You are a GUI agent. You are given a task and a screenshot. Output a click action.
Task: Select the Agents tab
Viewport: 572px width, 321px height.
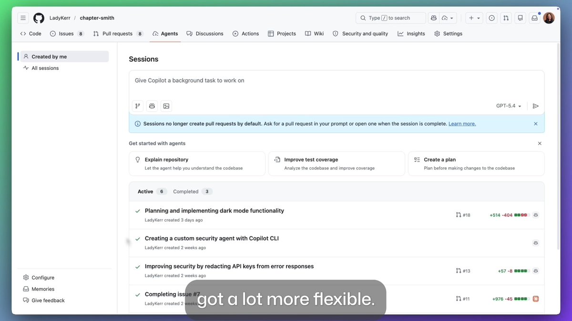[165, 34]
